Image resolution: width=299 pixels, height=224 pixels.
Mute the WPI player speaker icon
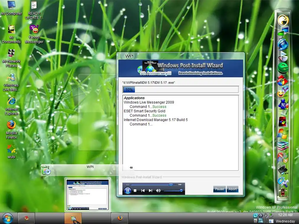pos(158,190)
